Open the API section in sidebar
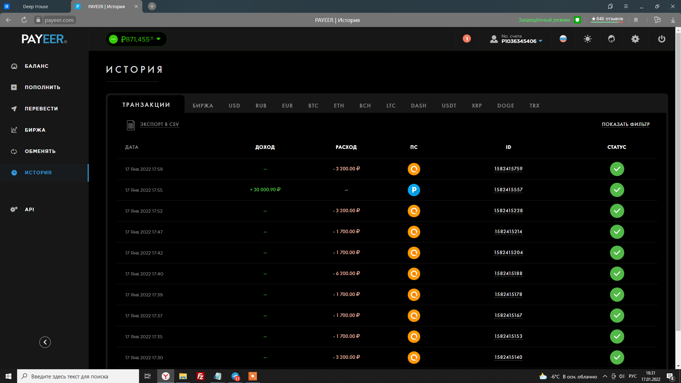 point(29,209)
